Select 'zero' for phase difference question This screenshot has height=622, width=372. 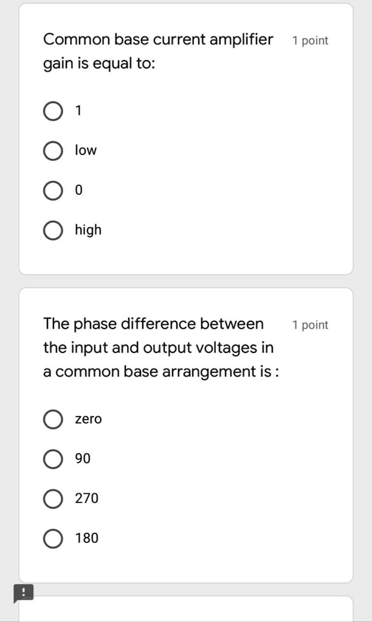[x=53, y=419]
